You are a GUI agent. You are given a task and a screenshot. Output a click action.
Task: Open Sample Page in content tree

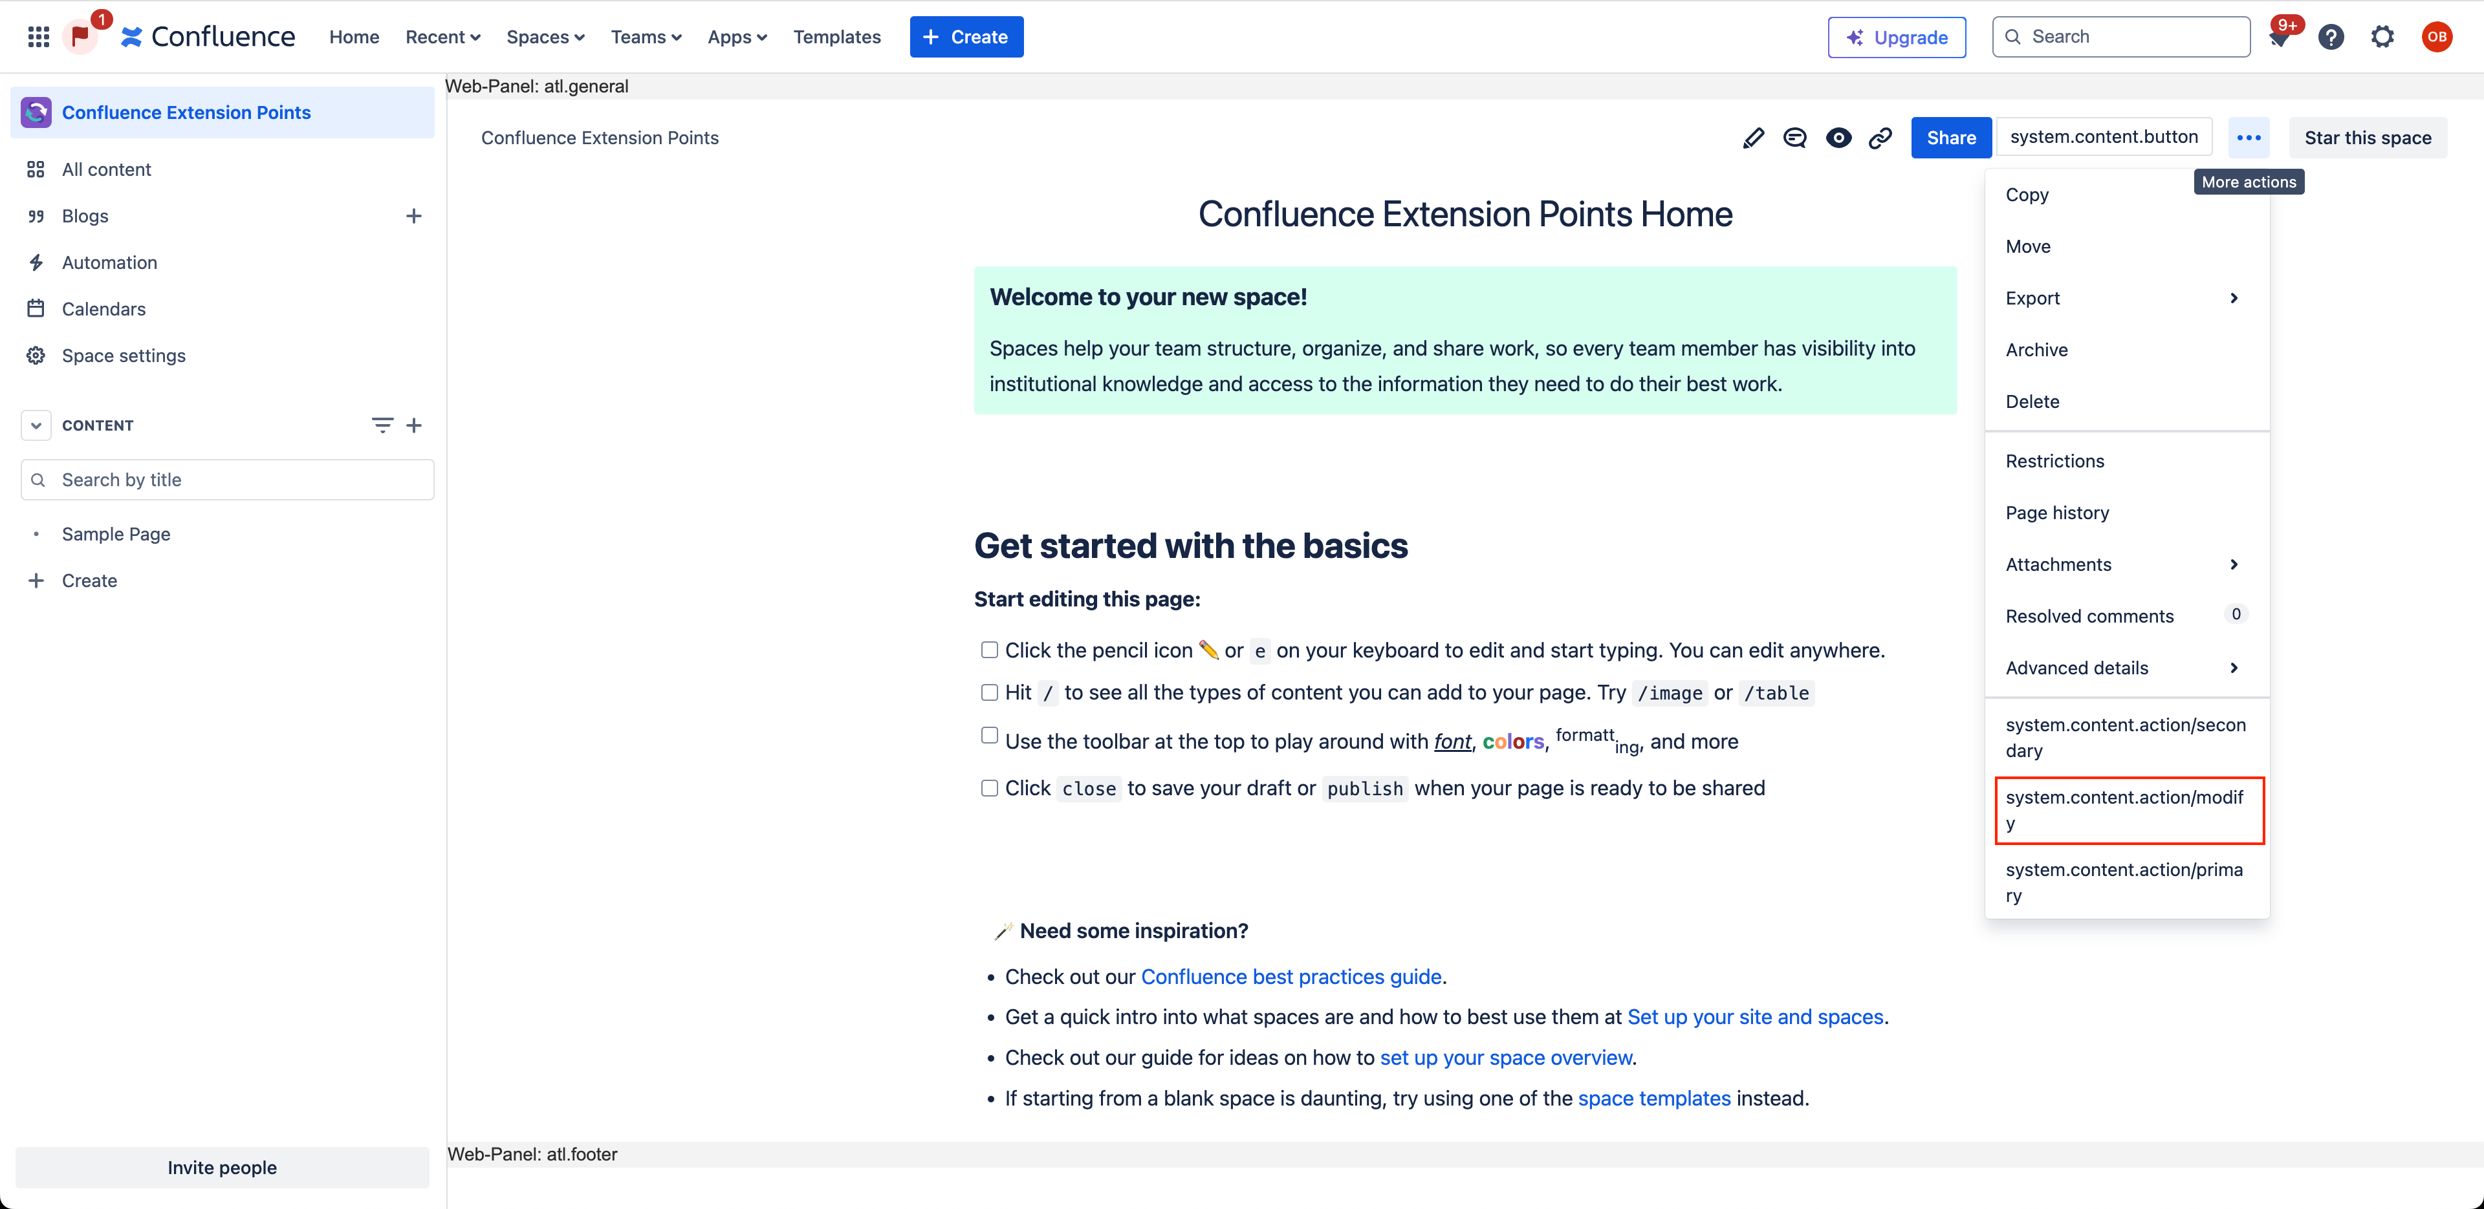click(x=116, y=534)
